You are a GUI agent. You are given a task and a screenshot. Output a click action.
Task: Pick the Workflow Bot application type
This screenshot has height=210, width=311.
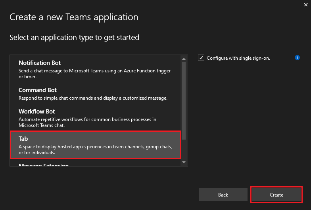click(95, 118)
